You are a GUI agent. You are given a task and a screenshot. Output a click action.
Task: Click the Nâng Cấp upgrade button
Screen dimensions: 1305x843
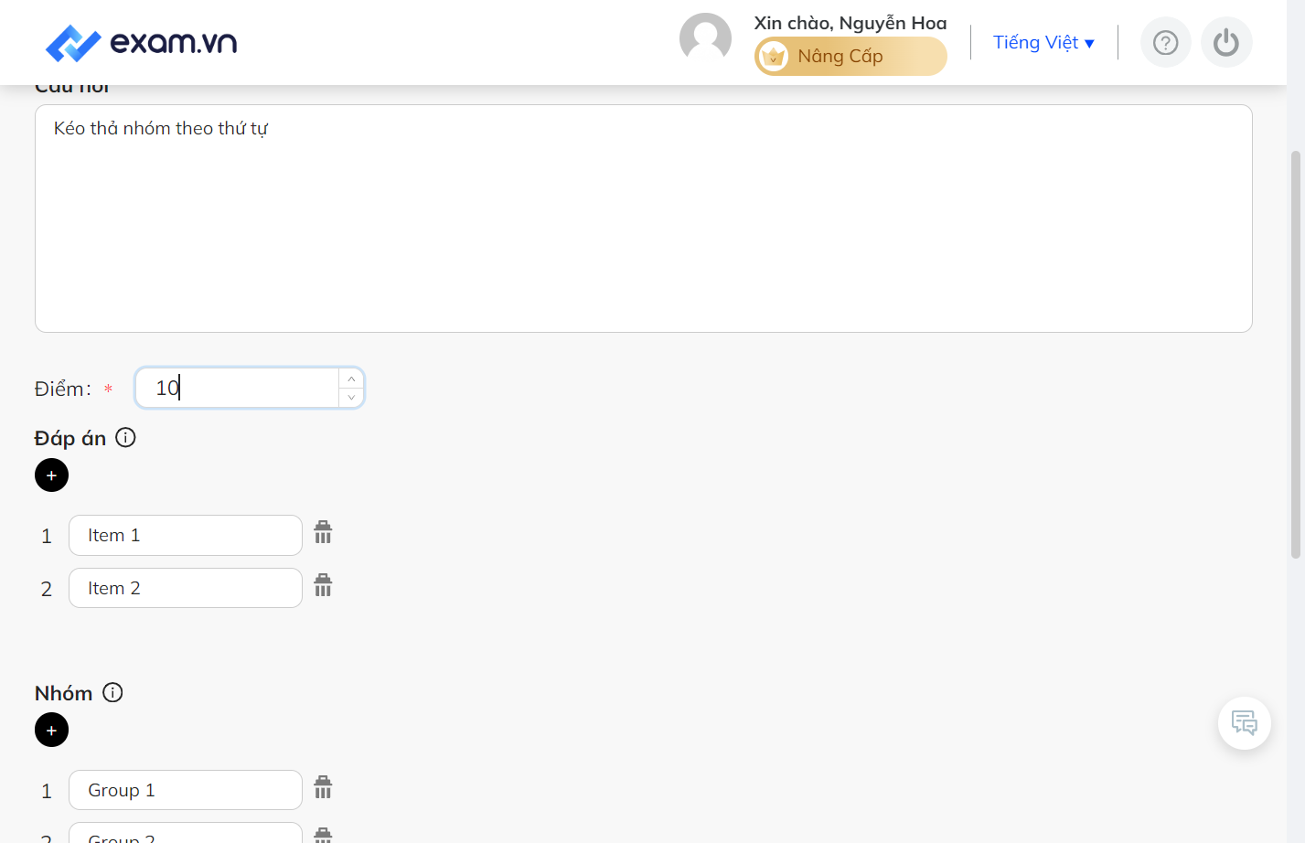click(x=850, y=56)
